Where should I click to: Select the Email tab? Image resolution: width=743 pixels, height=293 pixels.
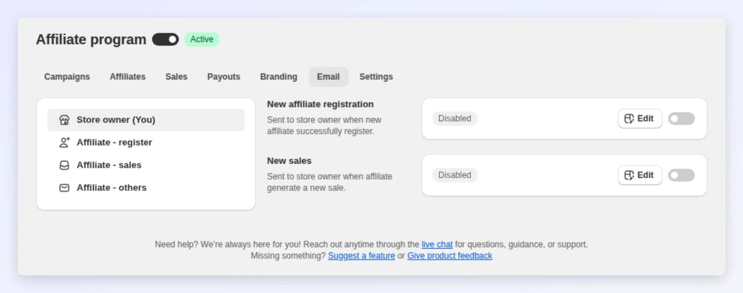[x=328, y=77]
